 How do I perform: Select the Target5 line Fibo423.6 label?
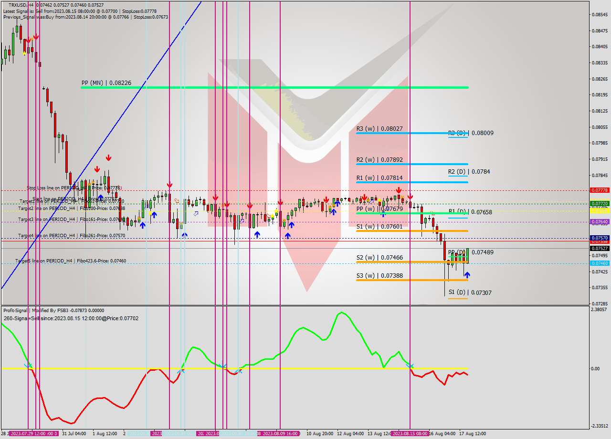(71, 261)
